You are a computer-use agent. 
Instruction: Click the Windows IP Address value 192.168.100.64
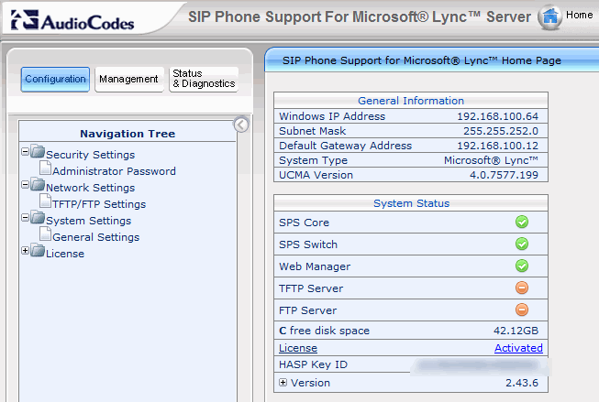[497, 116]
